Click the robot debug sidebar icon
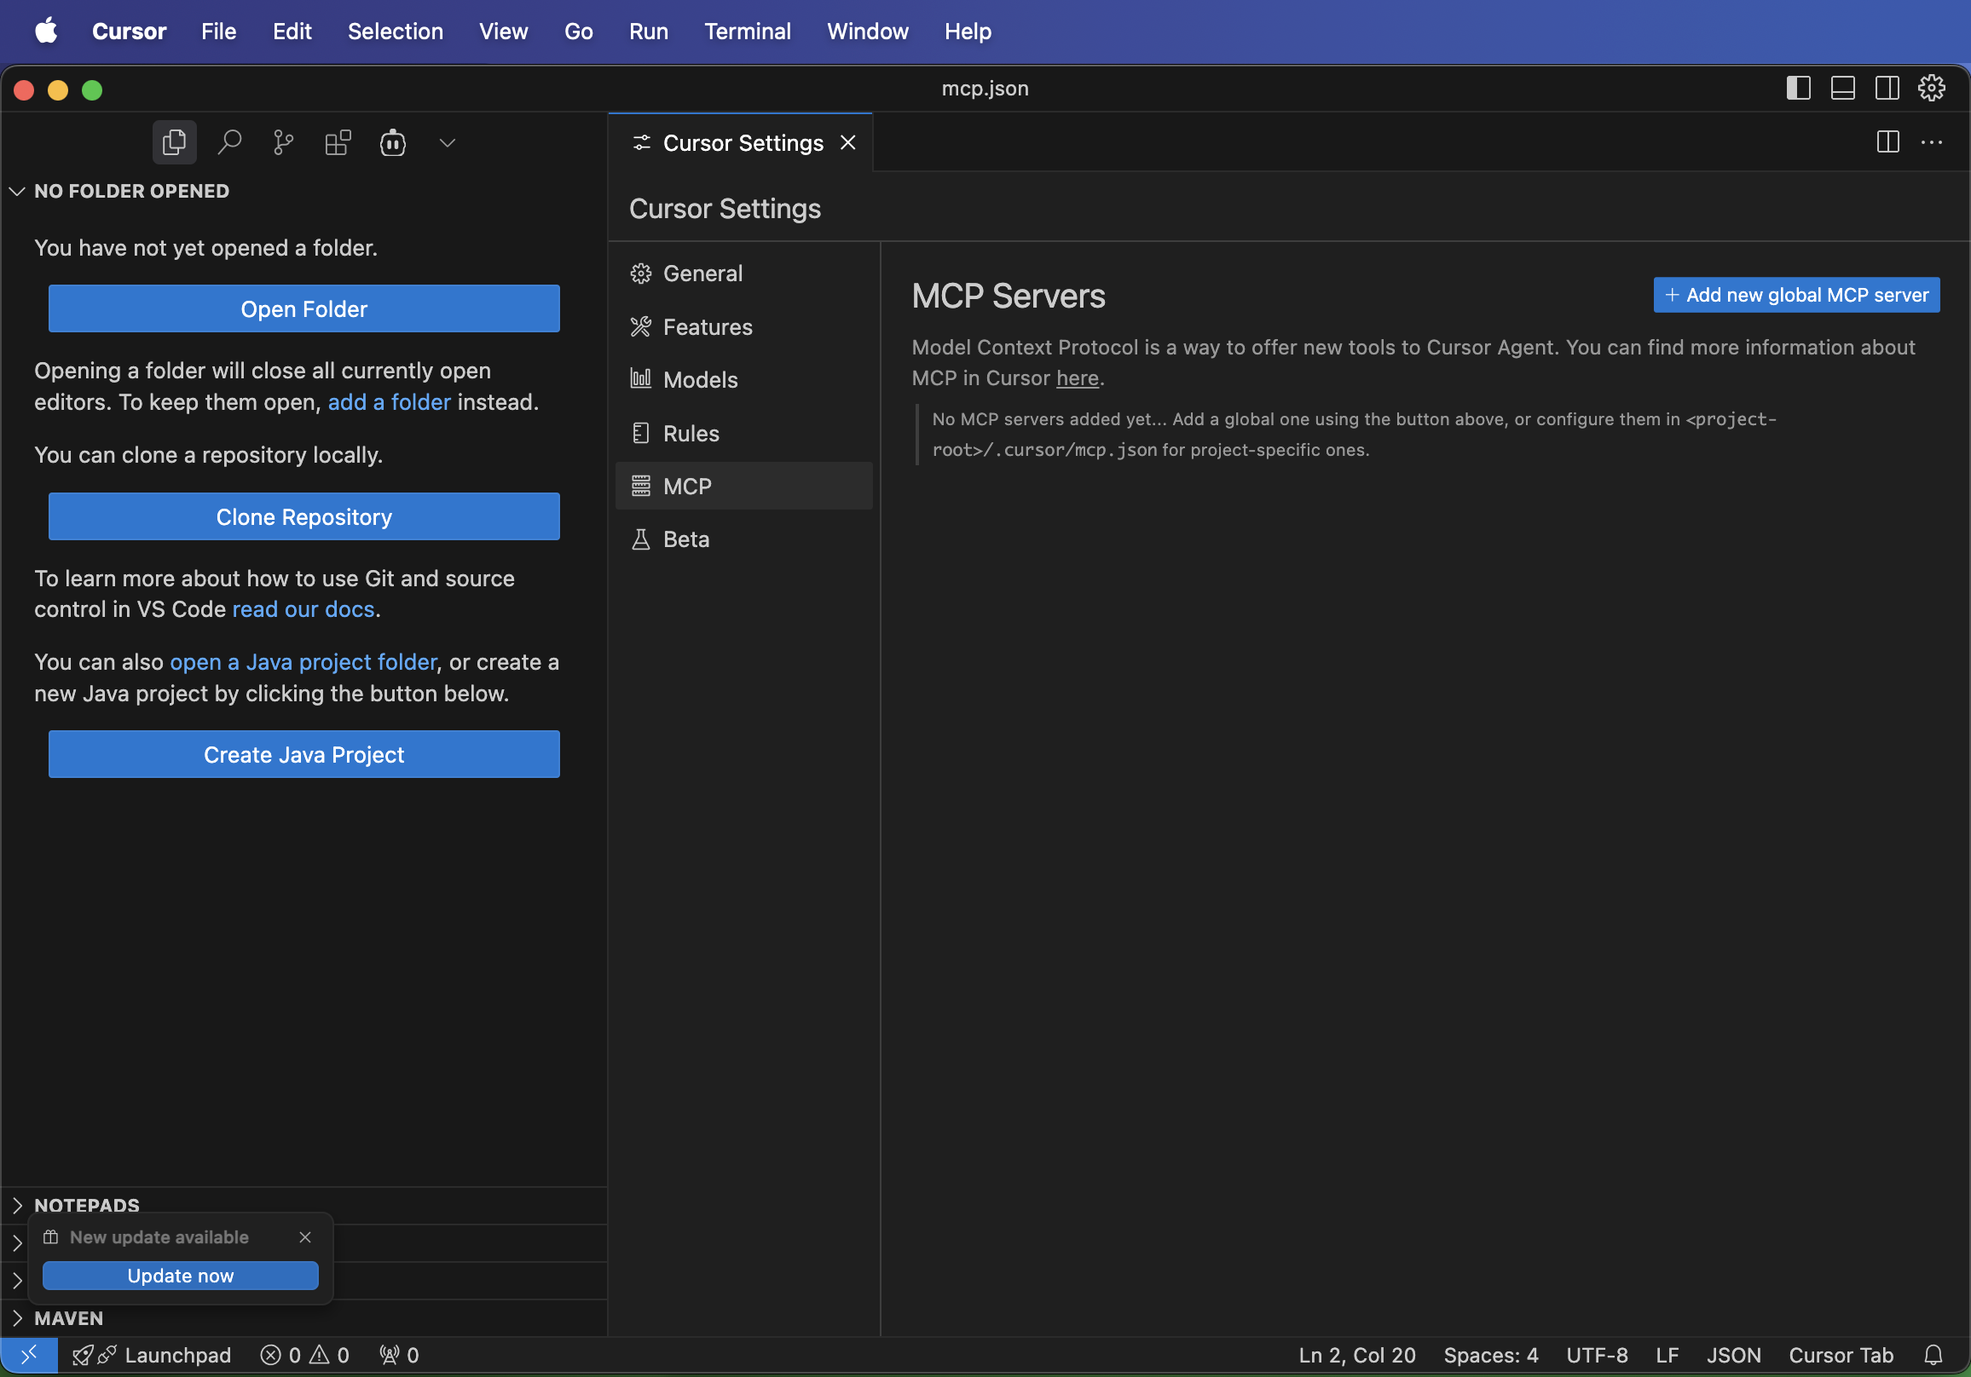 pos(393,142)
